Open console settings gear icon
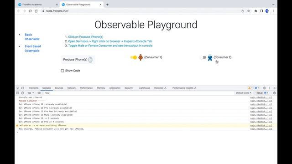The width and height of the screenshot is (292, 164). tap(274, 93)
